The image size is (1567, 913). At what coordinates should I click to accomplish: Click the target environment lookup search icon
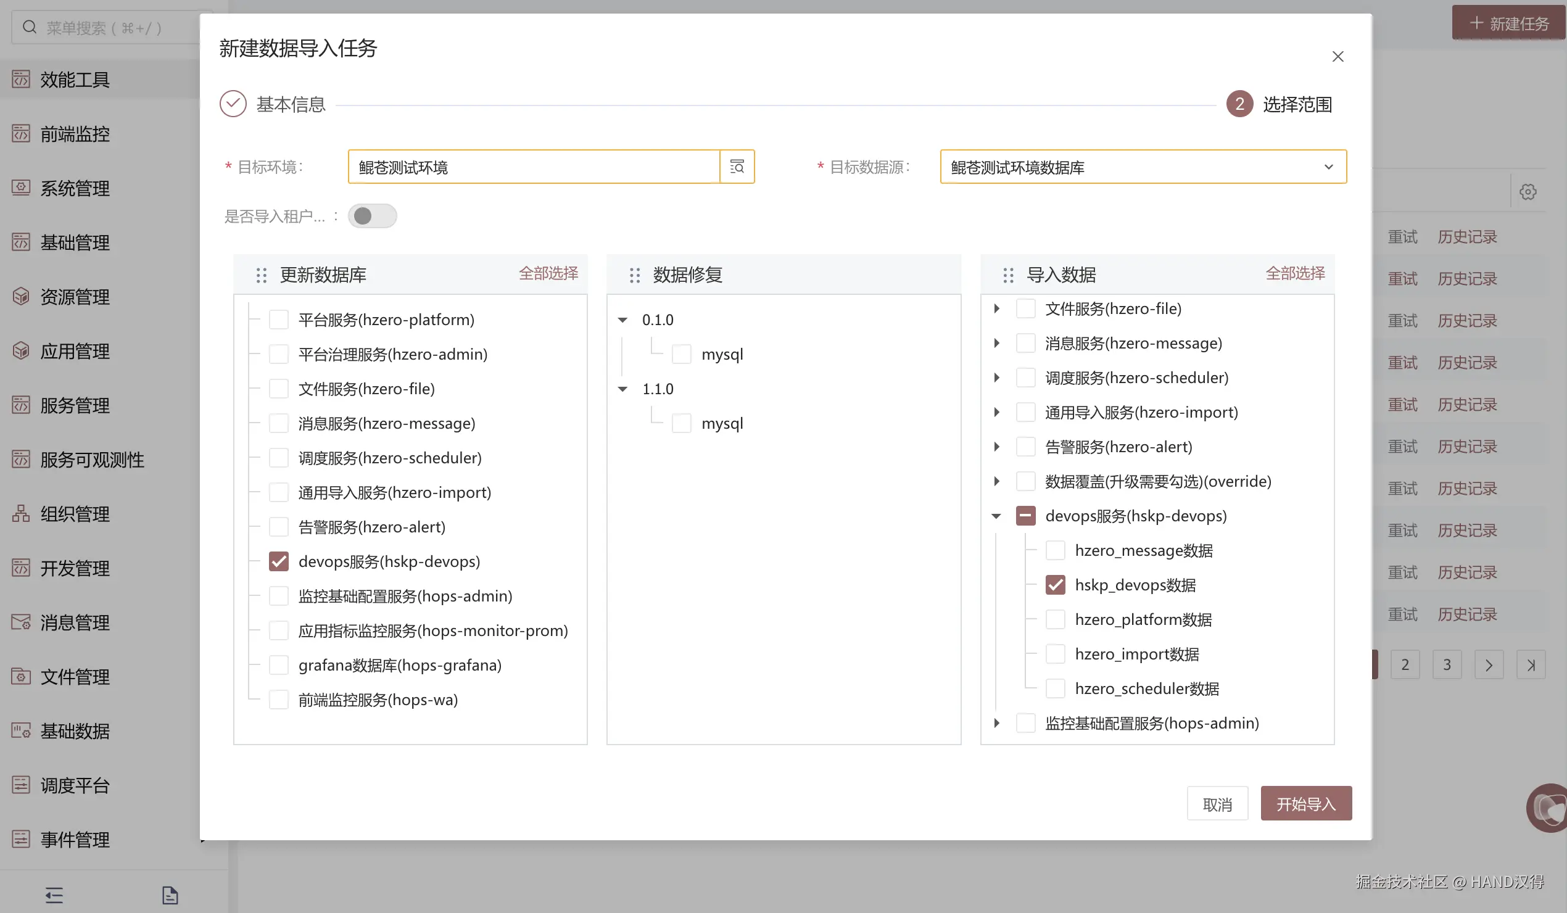pos(737,167)
